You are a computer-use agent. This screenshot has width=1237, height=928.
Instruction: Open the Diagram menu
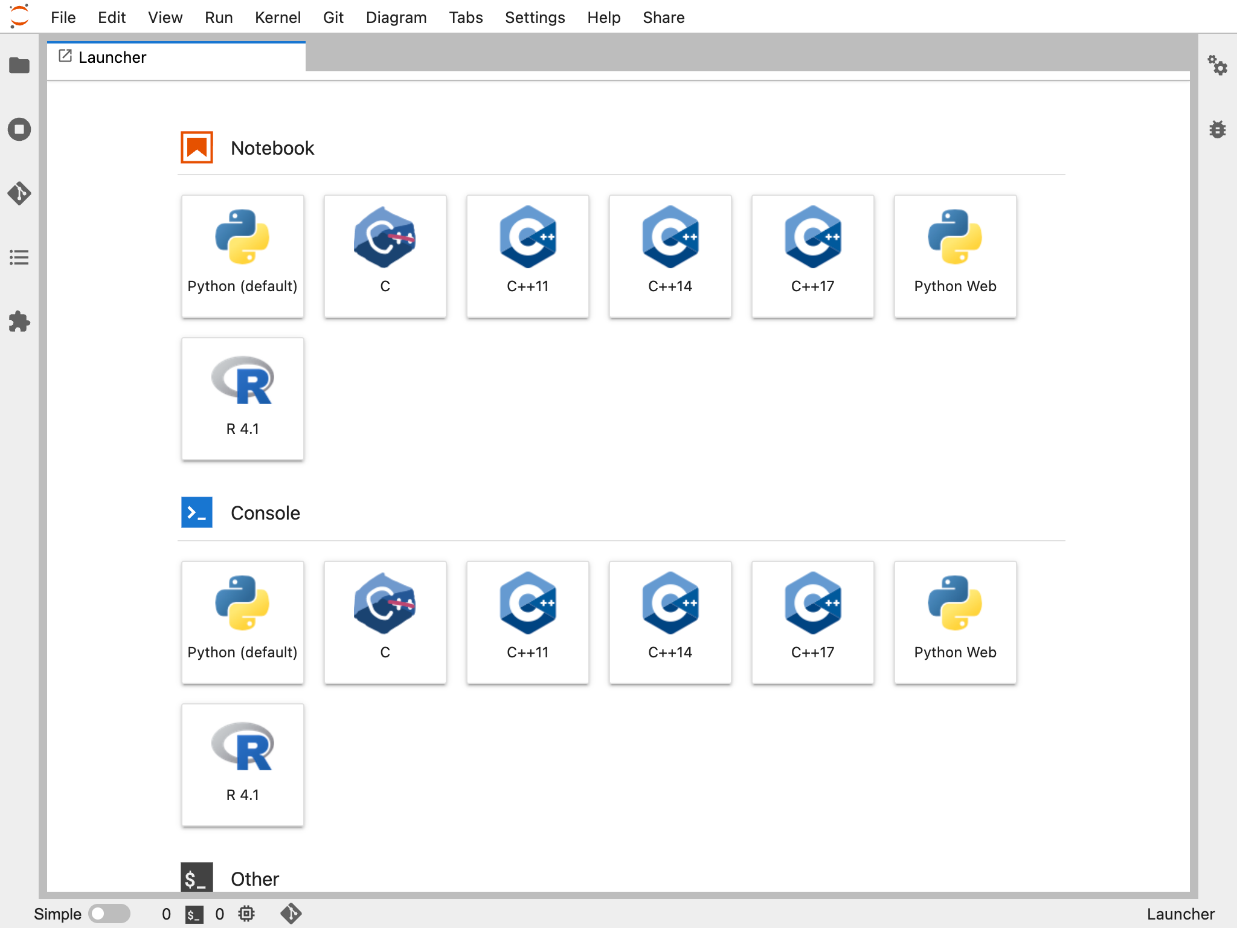click(x=396, y=18)
